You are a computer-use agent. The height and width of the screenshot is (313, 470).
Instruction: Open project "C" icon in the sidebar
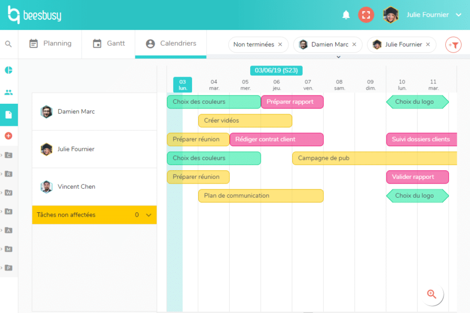(x=8, y=155)
